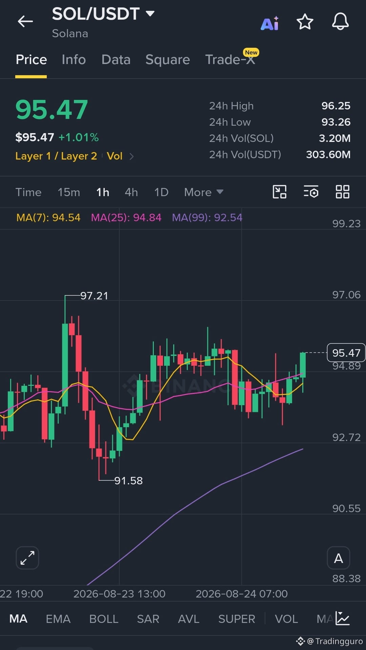Tap the 24h Vol(USDT) value 303.60M
366x650 pixels.
tap(328, 154)
